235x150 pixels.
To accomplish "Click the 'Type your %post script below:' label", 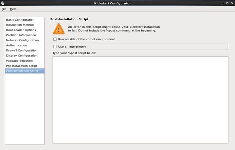I will [x=74, y=53].
